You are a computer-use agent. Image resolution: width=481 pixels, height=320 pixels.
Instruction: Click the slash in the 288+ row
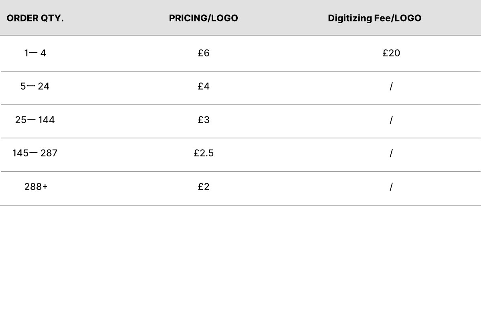(x=391, y=187)
